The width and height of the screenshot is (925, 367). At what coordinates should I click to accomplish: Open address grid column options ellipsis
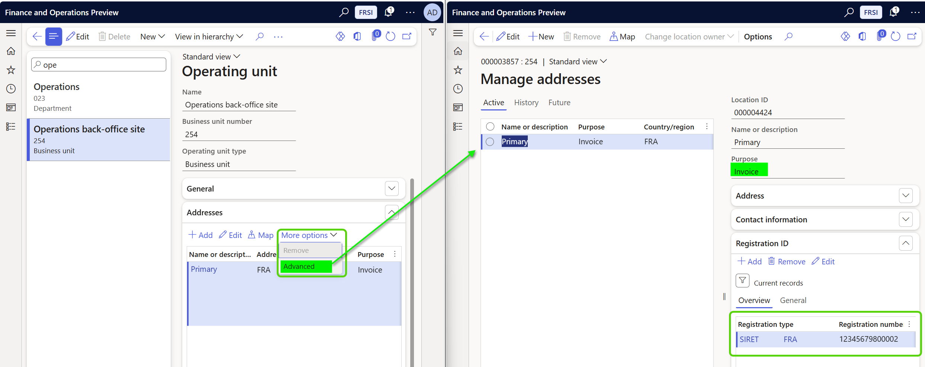[707, 126]
